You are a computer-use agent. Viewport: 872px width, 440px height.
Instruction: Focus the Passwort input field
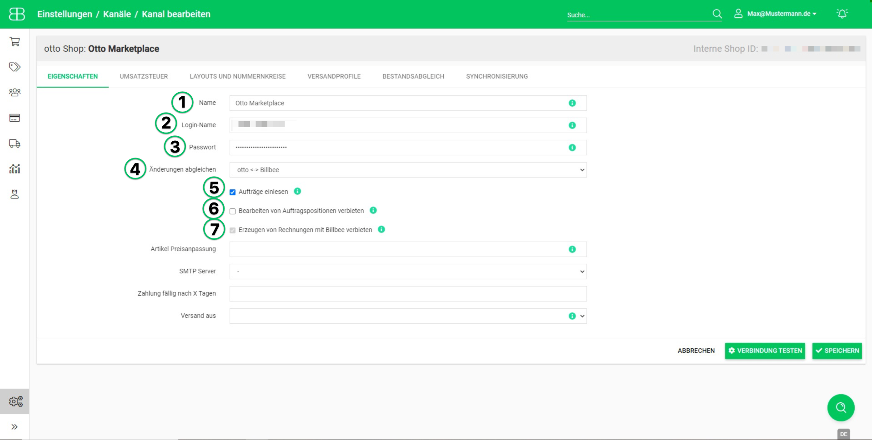coord(408,148)
